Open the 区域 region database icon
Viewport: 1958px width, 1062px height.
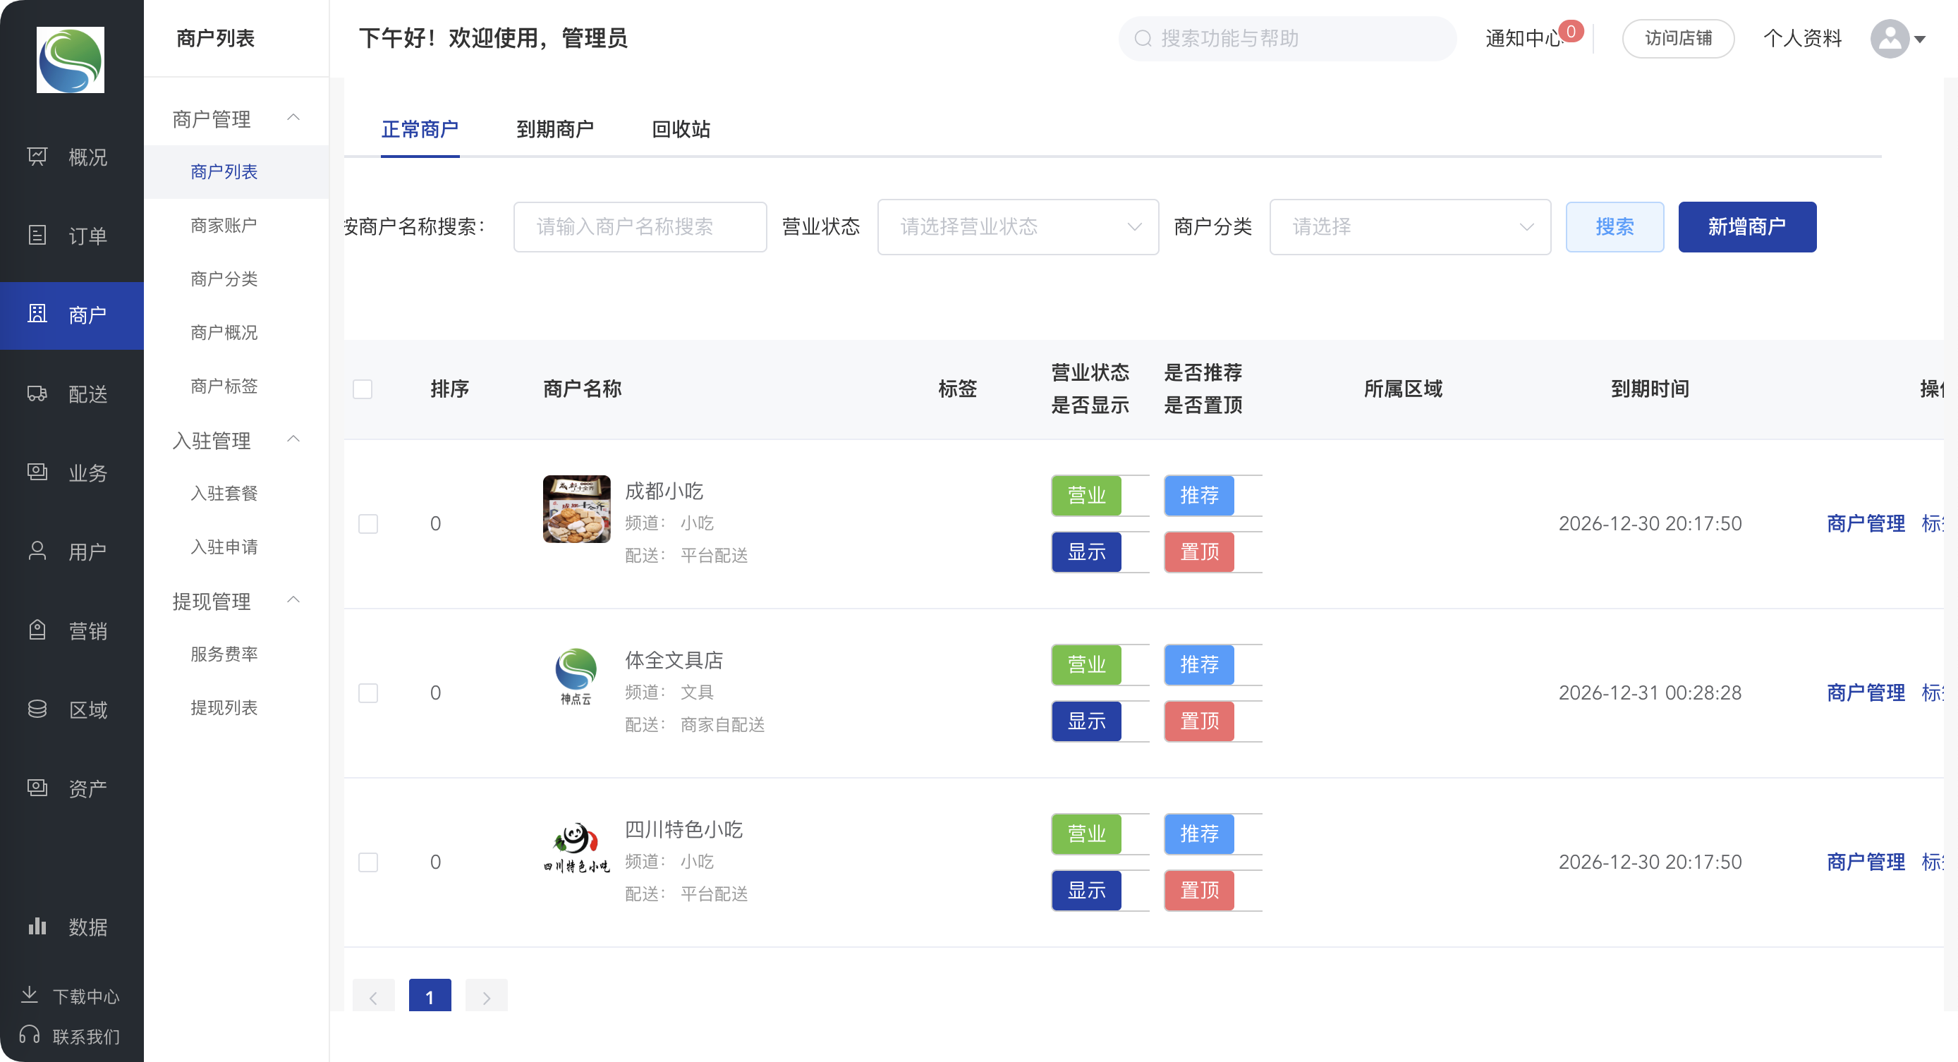click(37, 709)
